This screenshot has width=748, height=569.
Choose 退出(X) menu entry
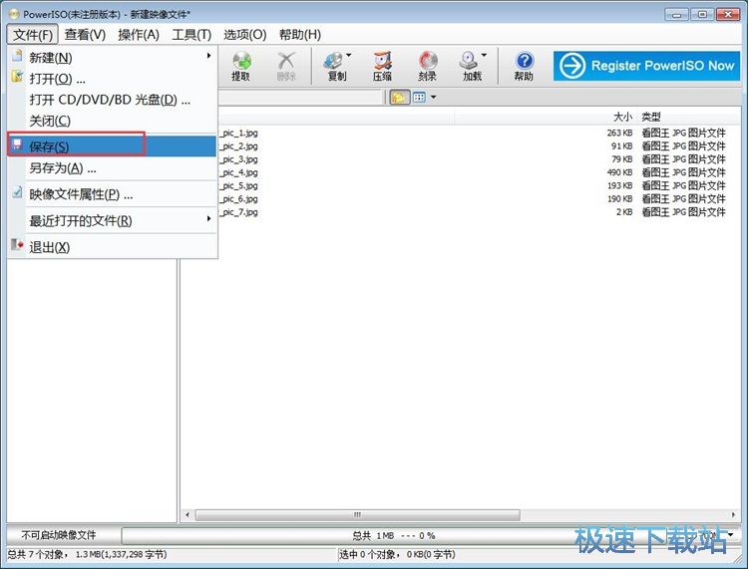point(112,247)
